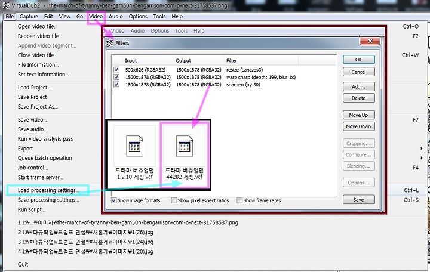
Task: Open the Go menu
Action: point(79,17)
